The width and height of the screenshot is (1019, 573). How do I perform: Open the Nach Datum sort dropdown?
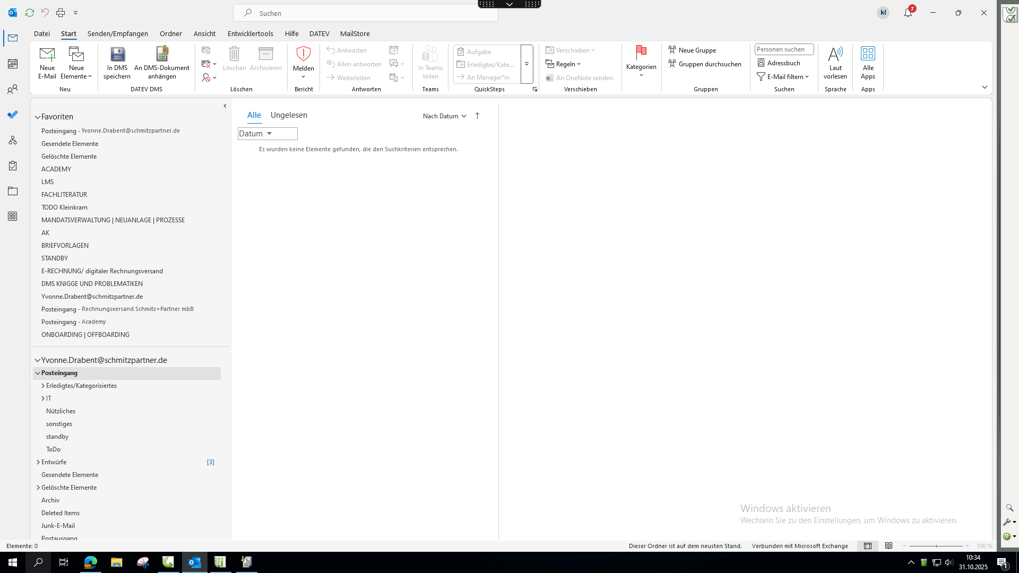(x=444, y=116)
